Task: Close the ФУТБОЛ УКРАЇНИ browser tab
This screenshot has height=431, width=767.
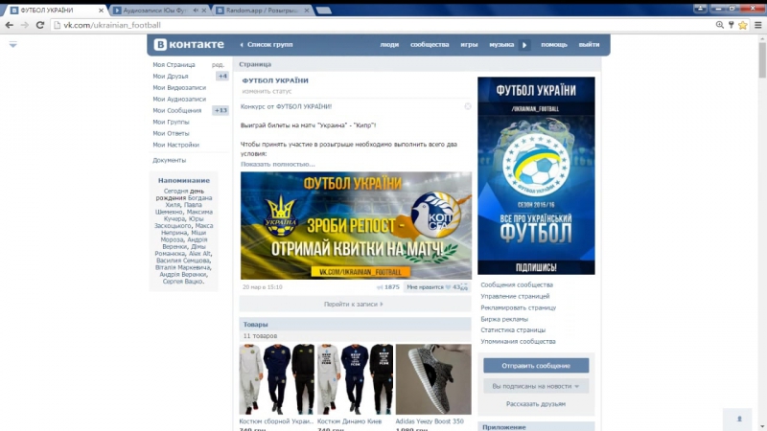Action: click(101, 10)
